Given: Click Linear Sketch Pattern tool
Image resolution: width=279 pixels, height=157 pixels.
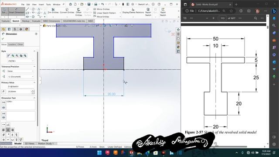Looking at the screenshot, I should (105, 13).
